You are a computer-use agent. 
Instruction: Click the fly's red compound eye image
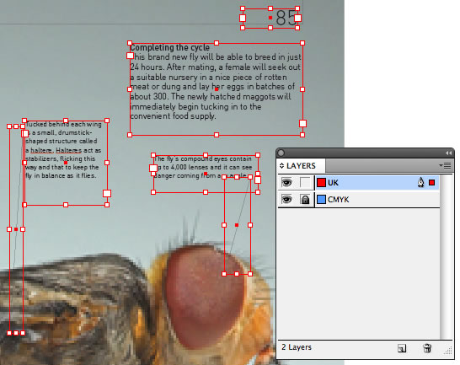pyautogui.click(x=206, y=297)
